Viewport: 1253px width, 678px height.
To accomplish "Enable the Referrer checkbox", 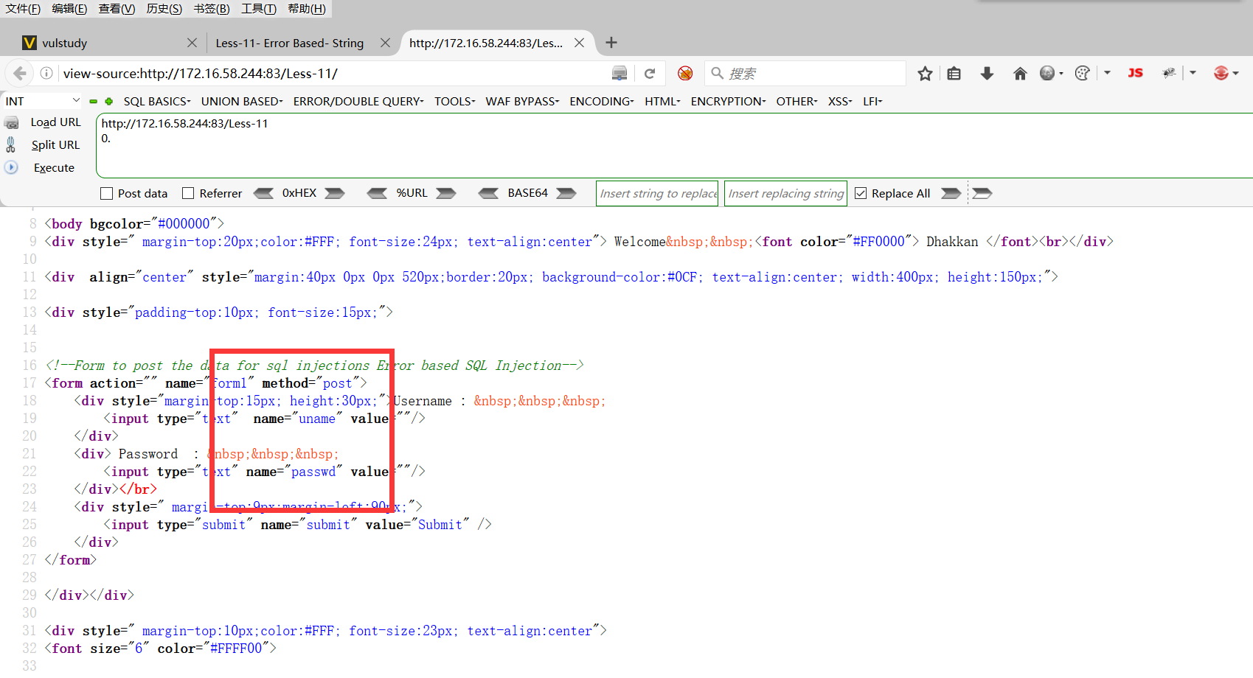I will pos(188,193).
